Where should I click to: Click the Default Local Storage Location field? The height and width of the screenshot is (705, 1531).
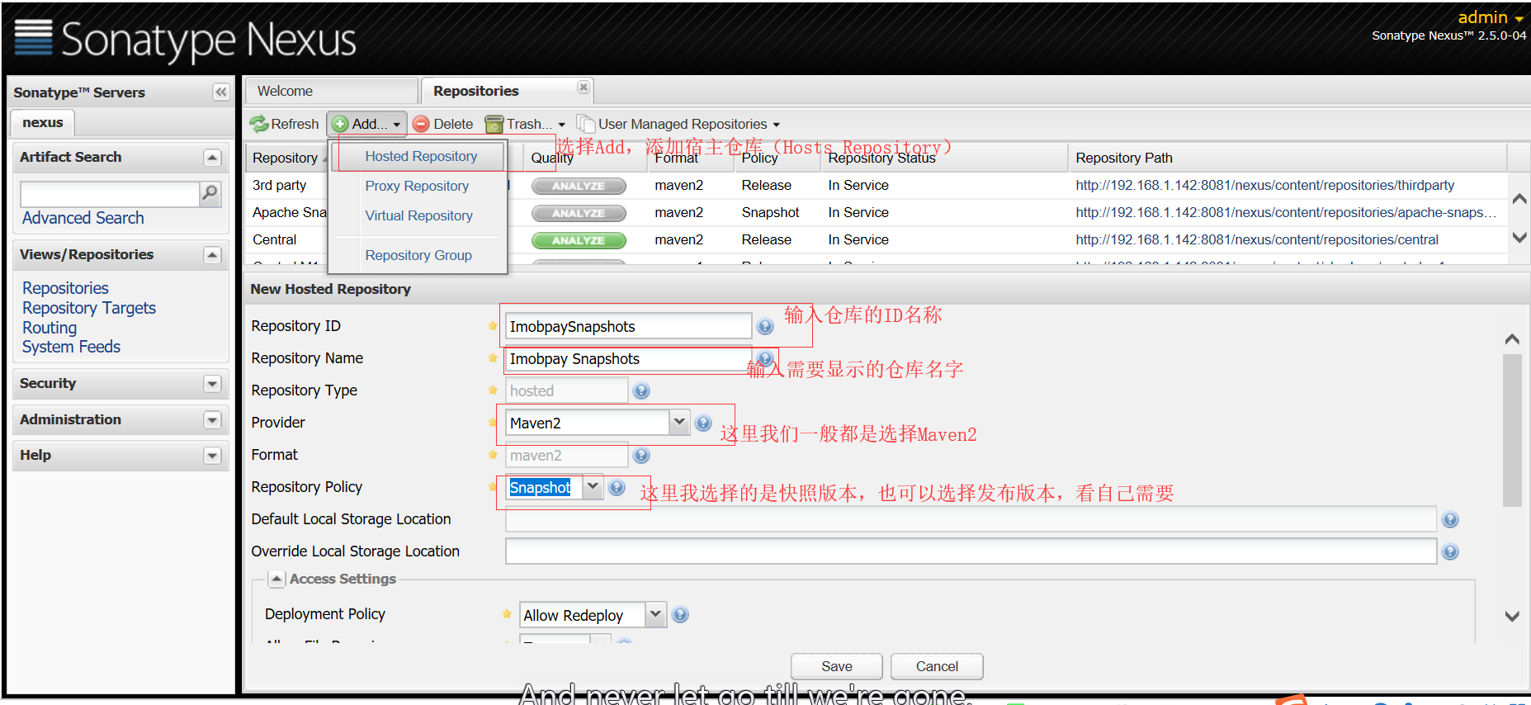pyautogui.click(x=971, y=519)
